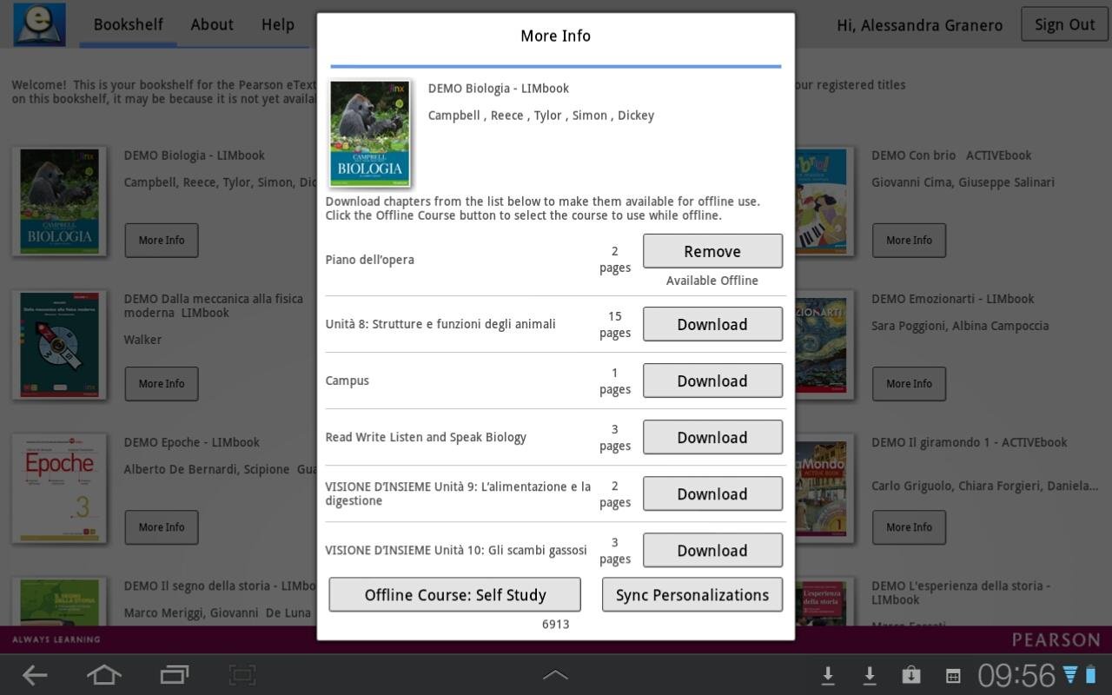Viewport: 1112px width, 695px height.
Task: Tap Offline Course: Self Study button
Action: tap(455, 595)
